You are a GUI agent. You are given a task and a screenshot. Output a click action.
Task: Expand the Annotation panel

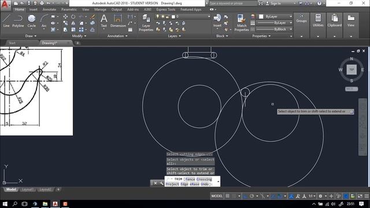click(117, 36)
